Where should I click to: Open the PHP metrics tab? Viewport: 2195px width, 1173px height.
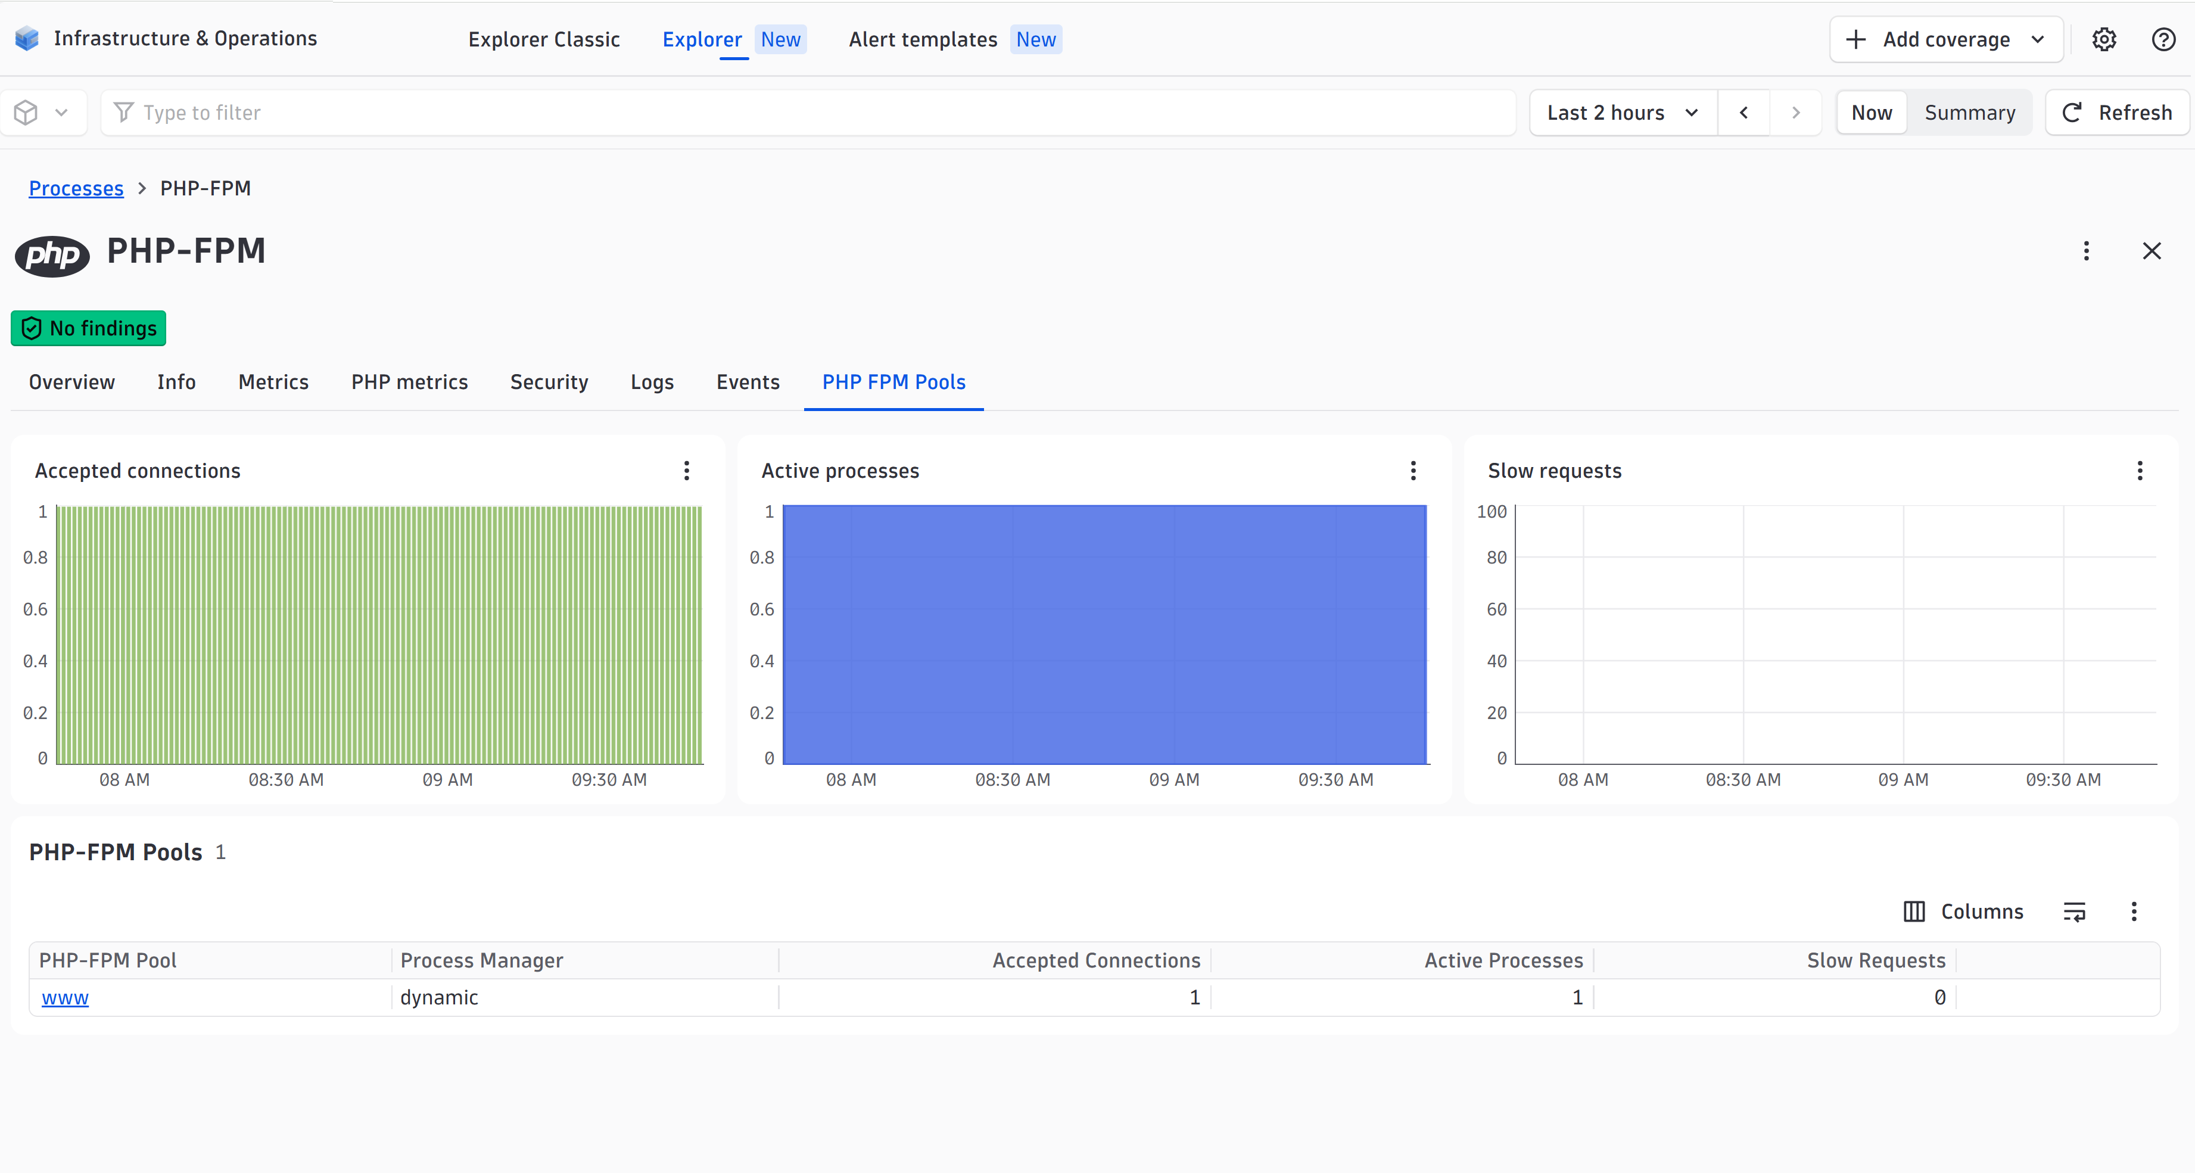(410, 382)
